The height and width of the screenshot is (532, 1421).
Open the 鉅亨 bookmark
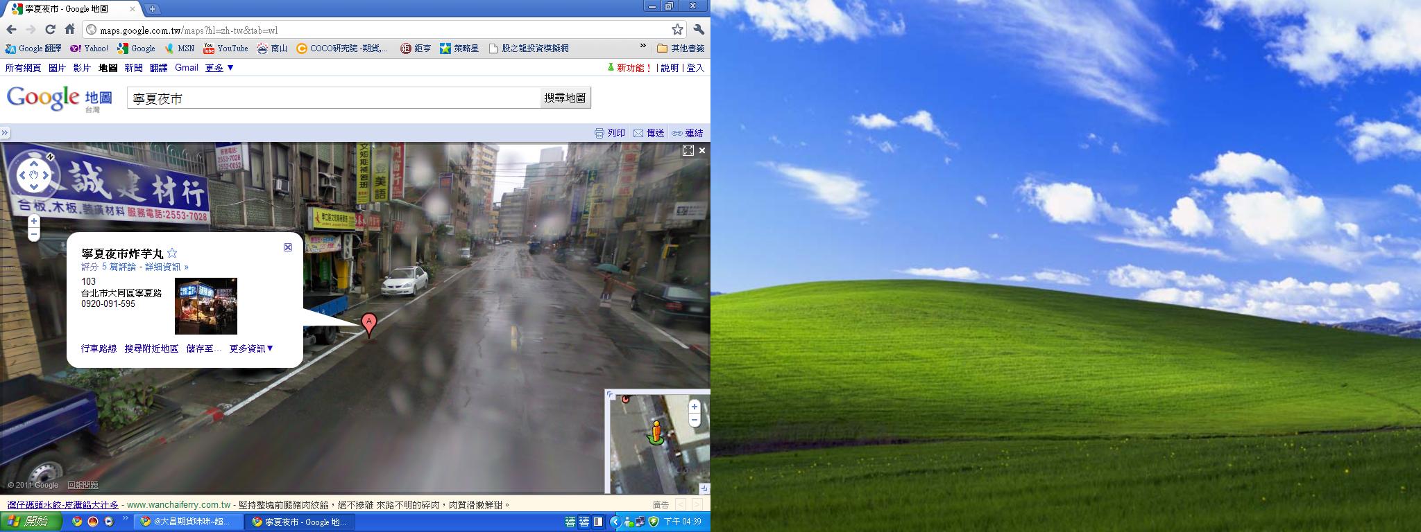pos(416,48)
